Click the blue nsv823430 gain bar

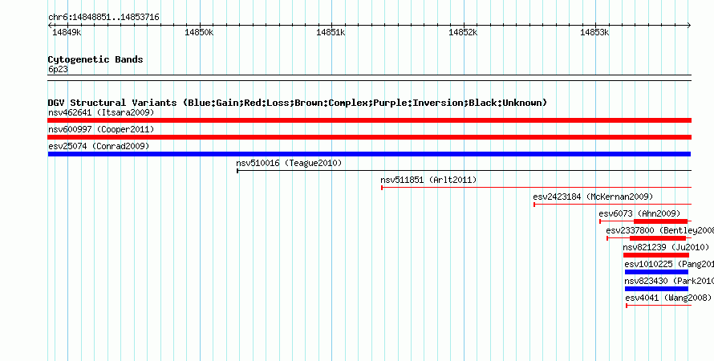[656, 289]
